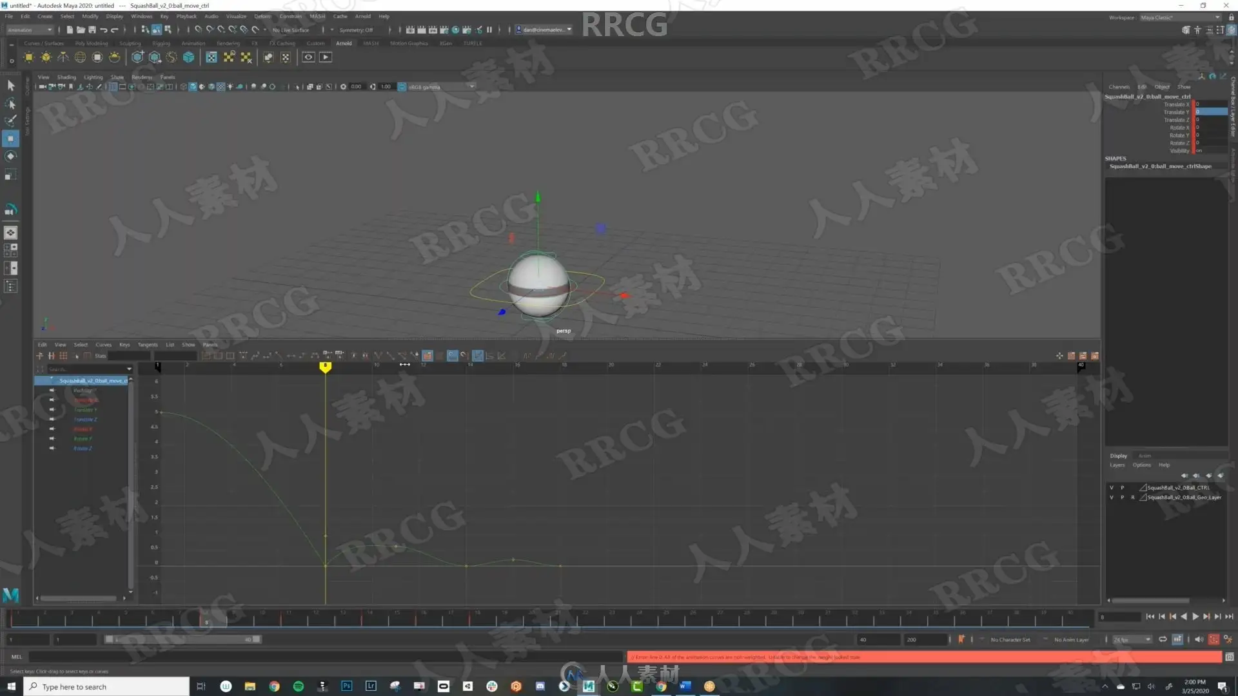Toggle the loop playback button

tap(1163, 639)
